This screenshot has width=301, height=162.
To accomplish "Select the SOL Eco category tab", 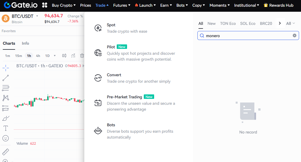I will point(248,23).
